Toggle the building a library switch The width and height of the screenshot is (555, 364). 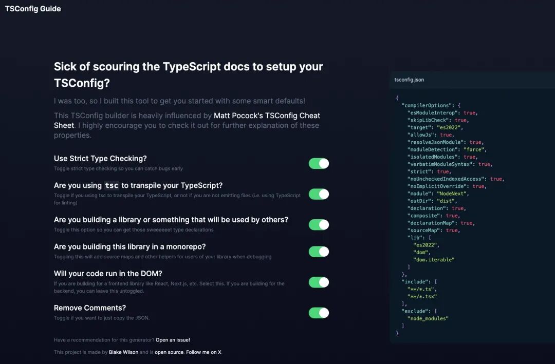click(319, 225)
